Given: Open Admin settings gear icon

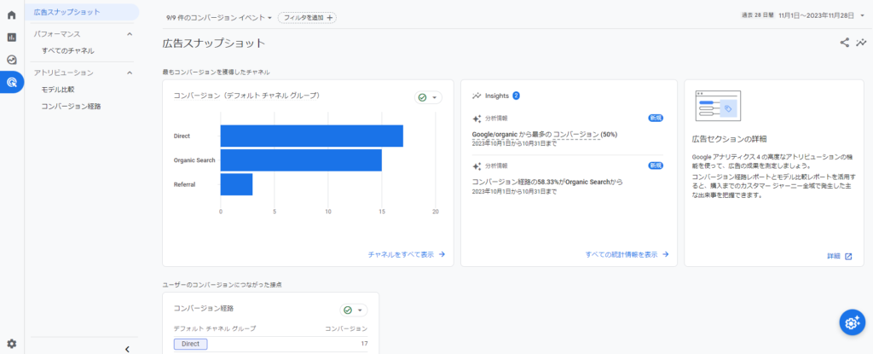Looking at the screenshot, I should click(12, 344).
